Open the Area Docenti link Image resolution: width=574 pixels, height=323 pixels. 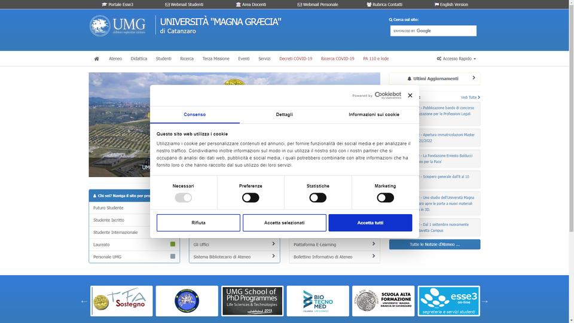[x=251, y=4]
